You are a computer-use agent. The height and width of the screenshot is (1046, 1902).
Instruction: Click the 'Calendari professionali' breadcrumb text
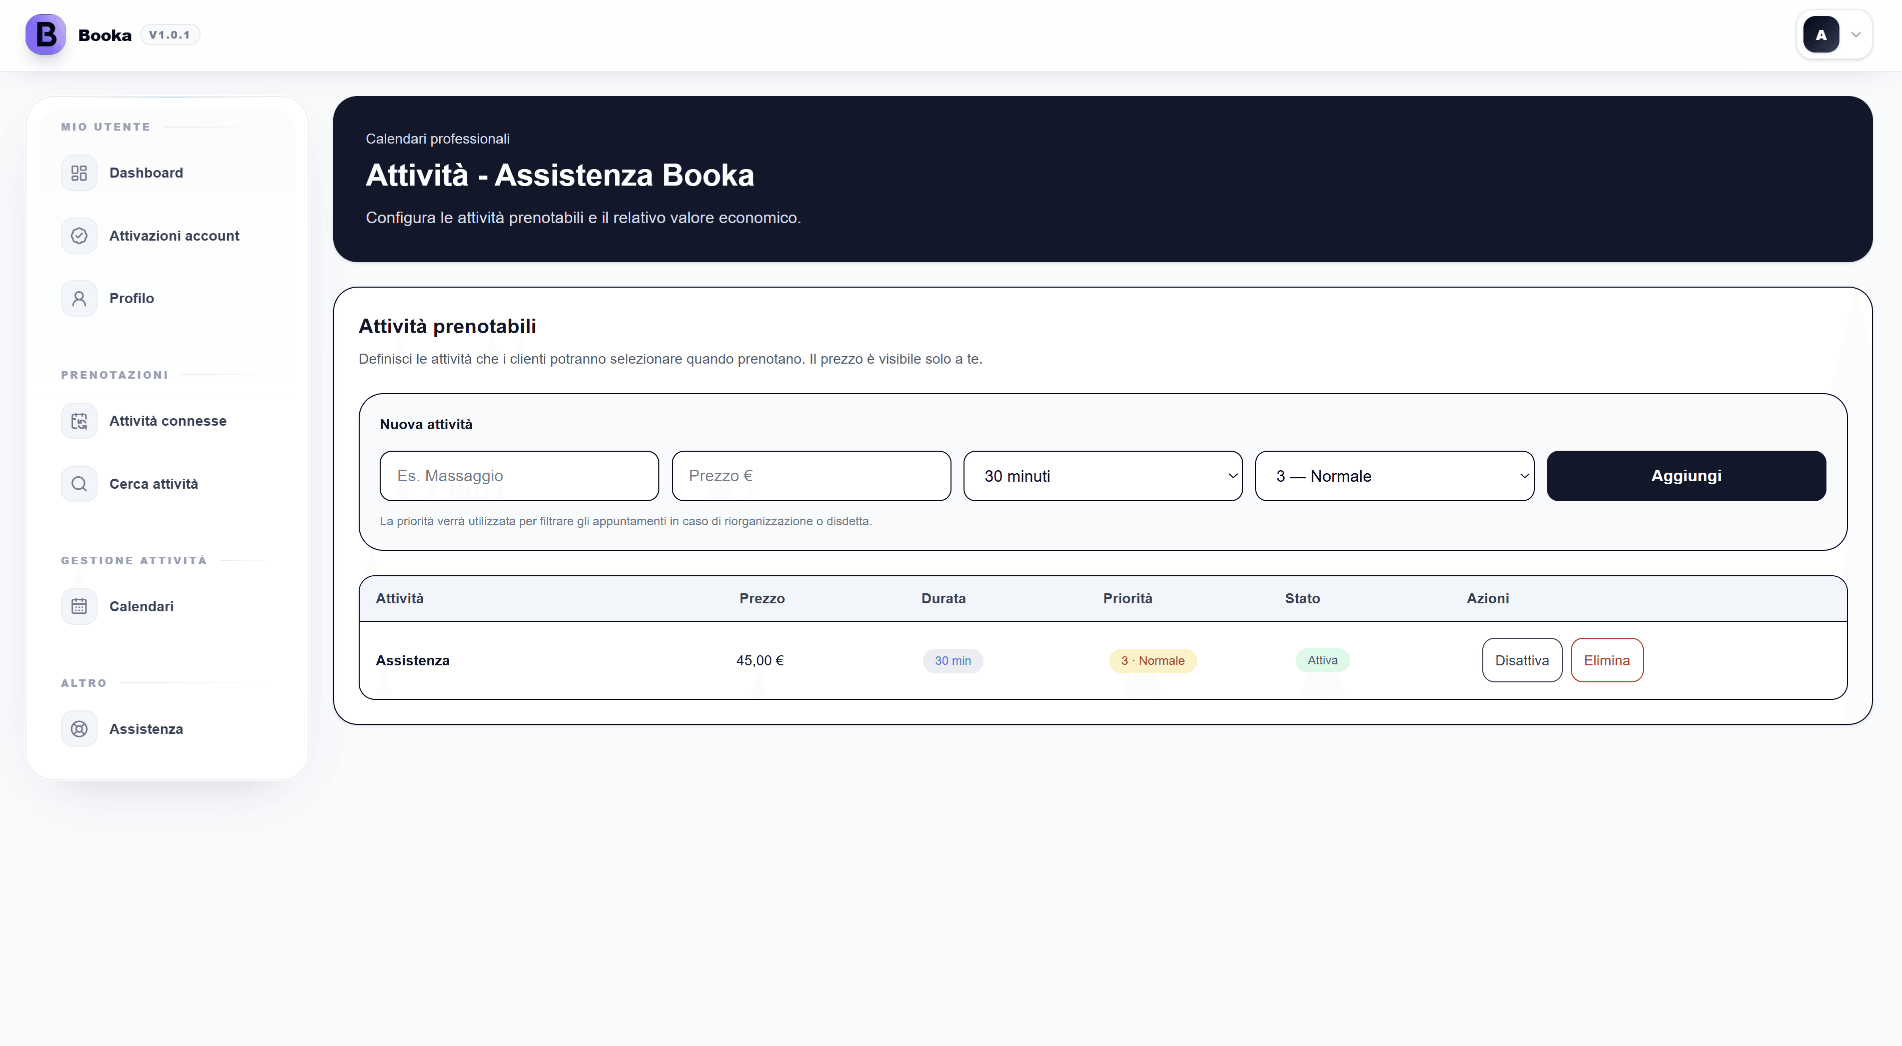437,139
